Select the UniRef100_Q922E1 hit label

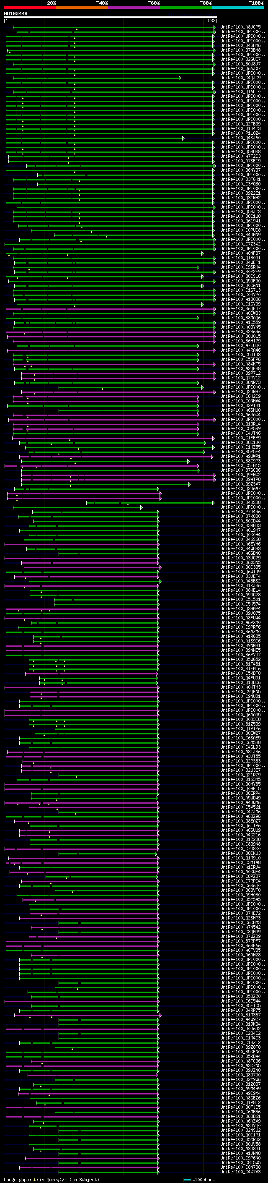click(240, 193)
